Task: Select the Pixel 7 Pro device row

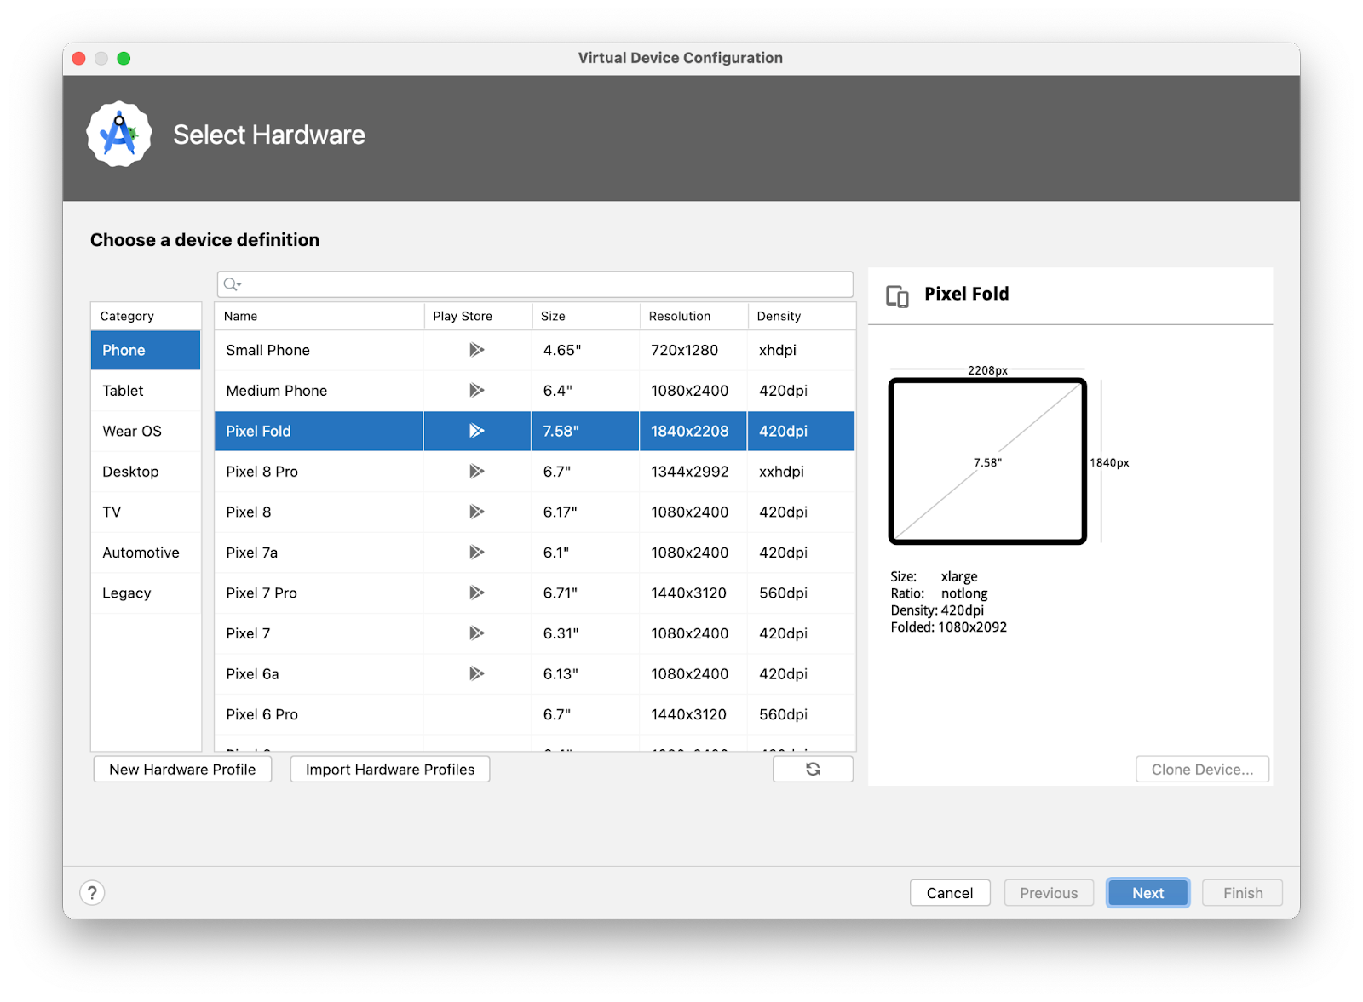Action: 262,593
